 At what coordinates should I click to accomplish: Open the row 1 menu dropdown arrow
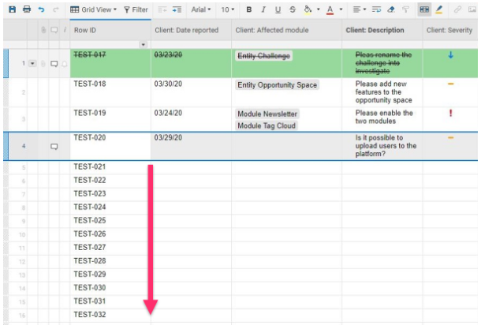(x=32, y=64)
